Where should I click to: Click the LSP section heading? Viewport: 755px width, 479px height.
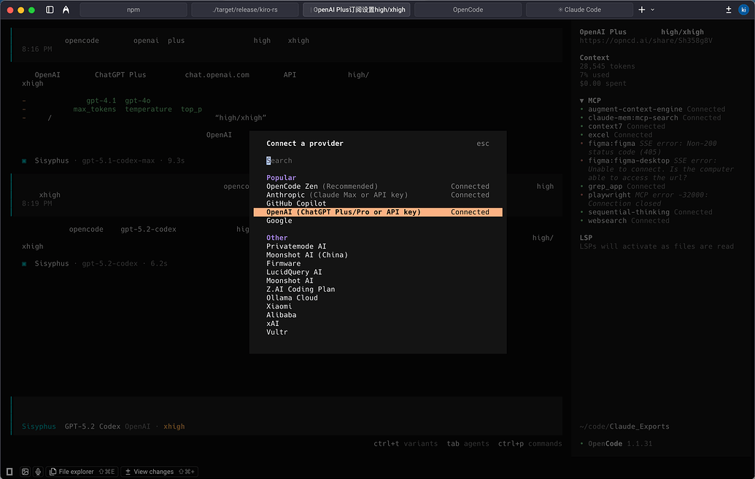pos(586,238)
